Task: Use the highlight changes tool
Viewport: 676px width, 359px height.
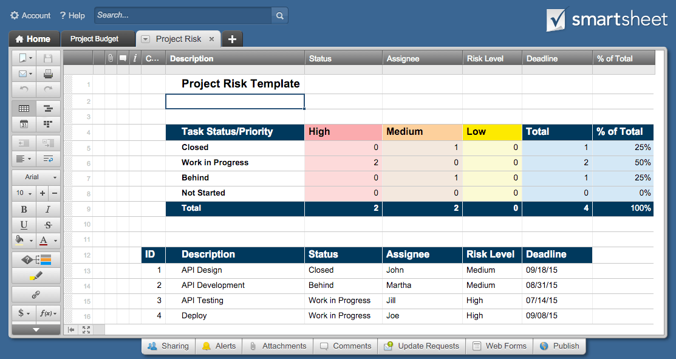Action: (x=36, y=276)
